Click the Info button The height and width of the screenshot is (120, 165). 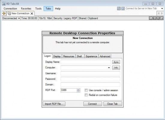[116, 67]
